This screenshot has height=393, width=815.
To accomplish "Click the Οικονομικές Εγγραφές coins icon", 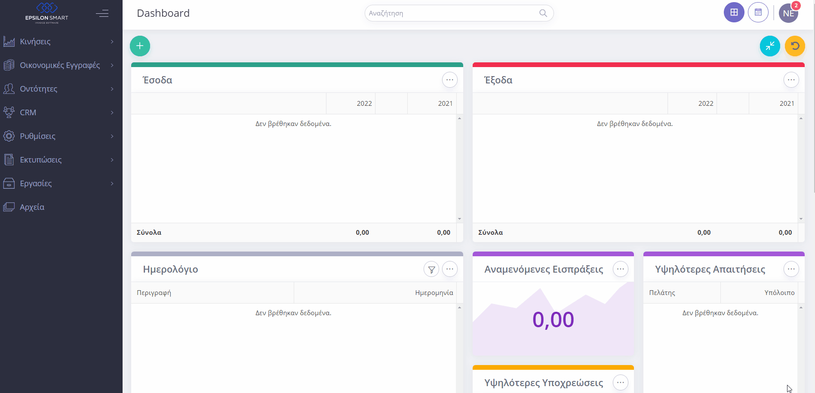I will (x=9, y=65).
